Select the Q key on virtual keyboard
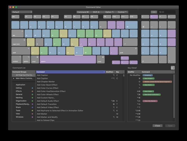 pyautogui.click(x=29, y=34)
